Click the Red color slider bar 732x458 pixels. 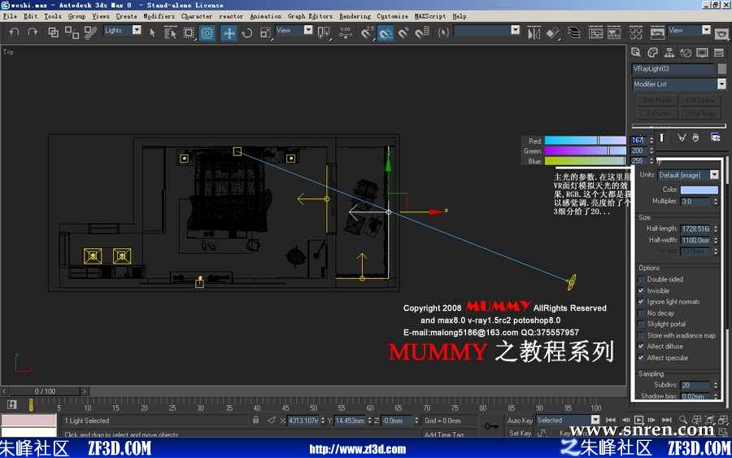(585, 141)
